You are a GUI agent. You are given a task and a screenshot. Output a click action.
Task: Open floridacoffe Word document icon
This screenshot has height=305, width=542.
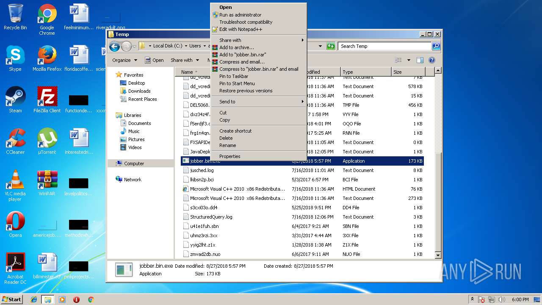pos(79,59)
